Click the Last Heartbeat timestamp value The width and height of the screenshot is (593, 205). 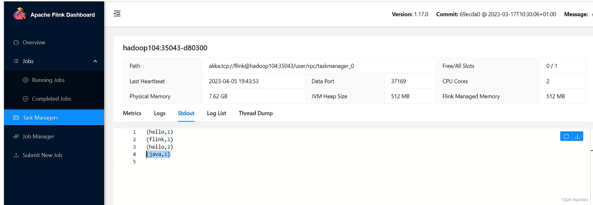tap(233, 81)
